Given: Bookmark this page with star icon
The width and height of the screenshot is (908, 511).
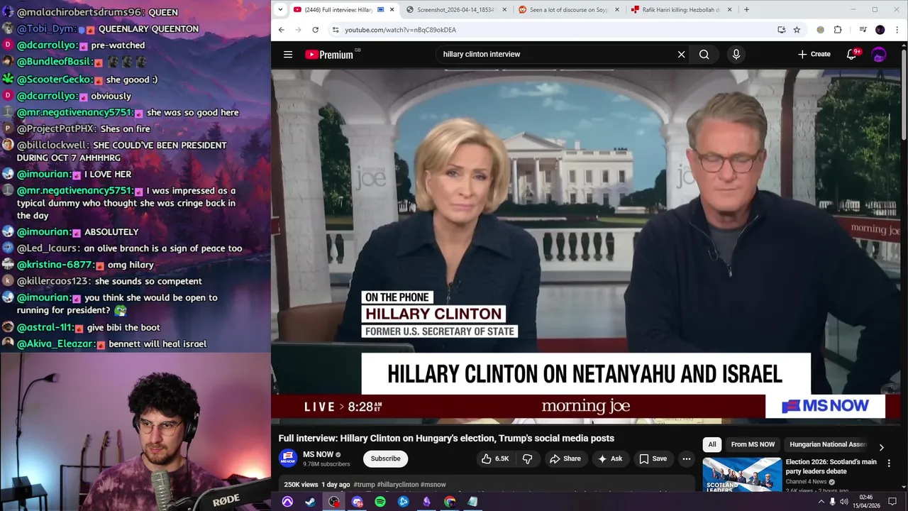Looking at the screenshot, I should [x=797, y=30].
